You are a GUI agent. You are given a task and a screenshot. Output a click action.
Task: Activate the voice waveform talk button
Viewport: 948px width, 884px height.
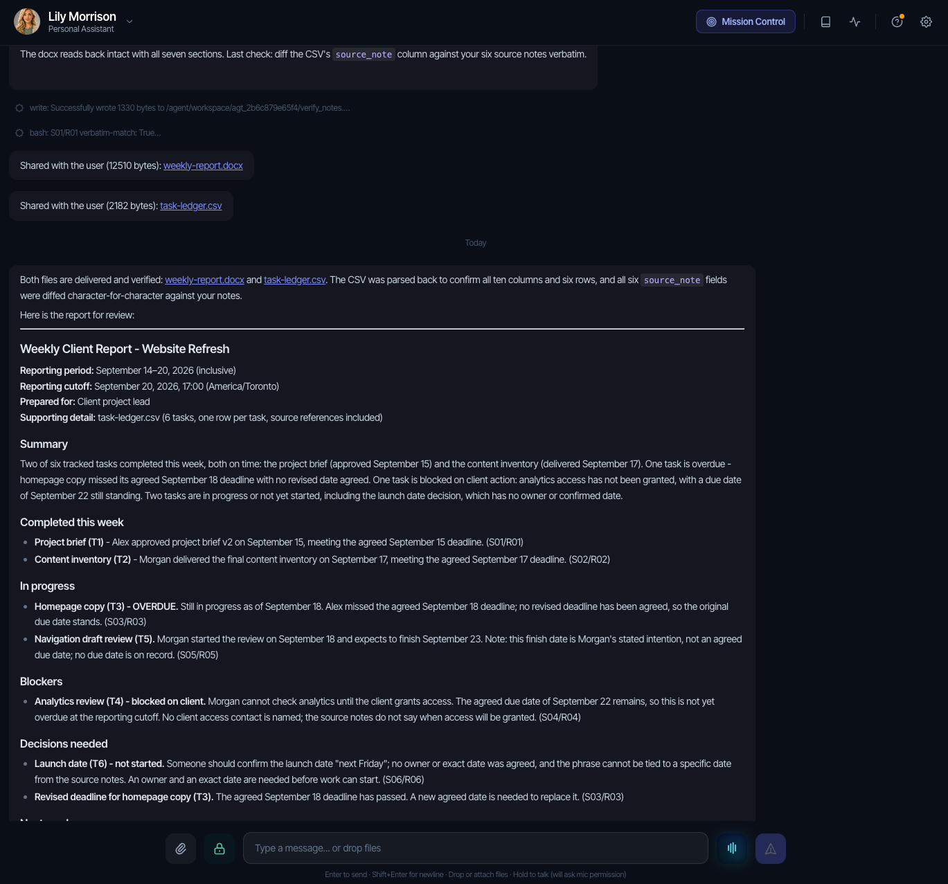click(x=732, y=848)
